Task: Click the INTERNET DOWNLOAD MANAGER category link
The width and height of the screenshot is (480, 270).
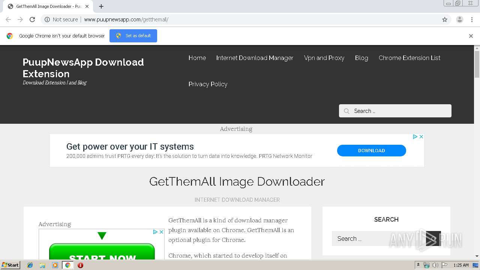Action: pos(237,200)
